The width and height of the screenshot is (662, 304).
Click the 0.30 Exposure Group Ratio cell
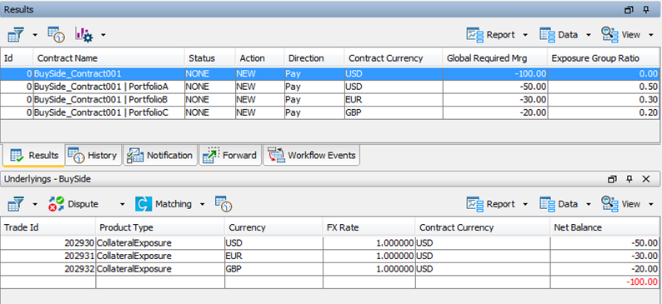(x=603, y=100)
